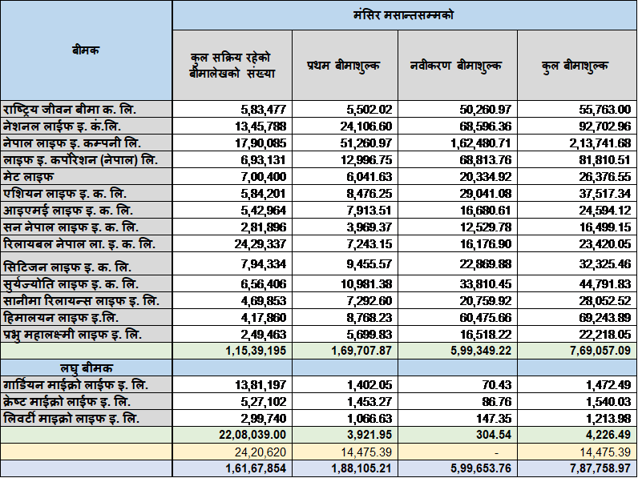This screenshot has width=638, height=478.
Task: Select the बीमक column header cell
Action: click(x=86, y=50)
